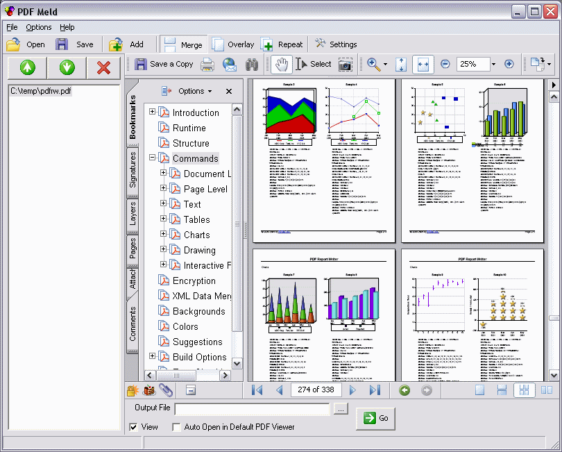The width and height of the screenshot is (562, 452).
Task: Click the Go button
Action: point(376,418)
